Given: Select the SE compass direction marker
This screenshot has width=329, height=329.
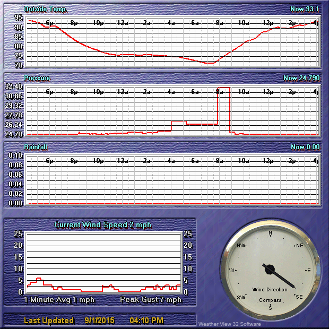Looking at the screenshot, I should [x=298, y=297].
